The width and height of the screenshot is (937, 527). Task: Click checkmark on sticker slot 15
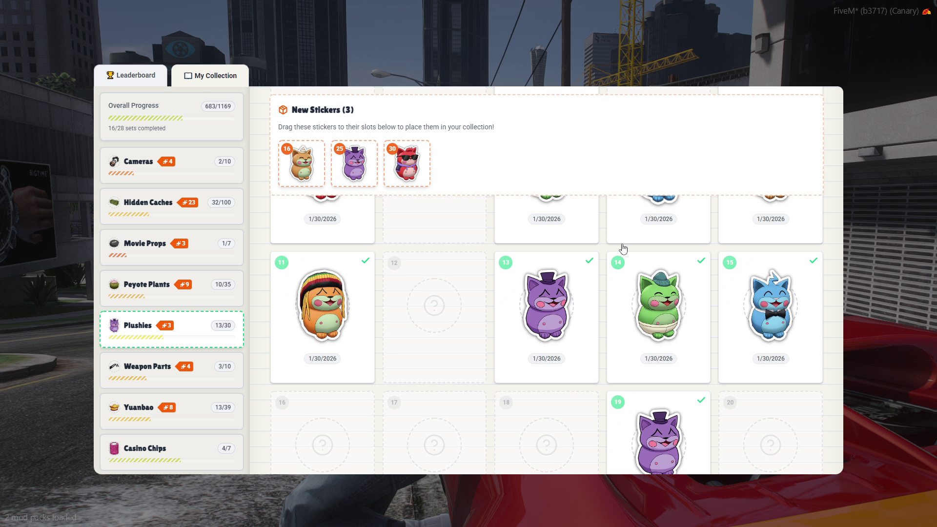click(x=814, y=261)
